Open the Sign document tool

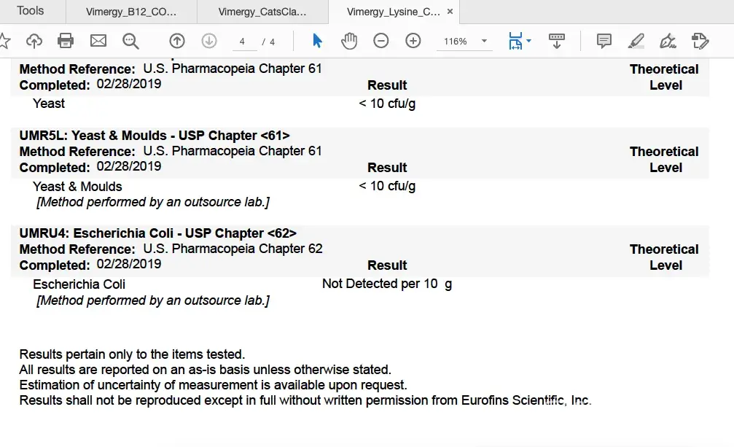coord(667,41)
